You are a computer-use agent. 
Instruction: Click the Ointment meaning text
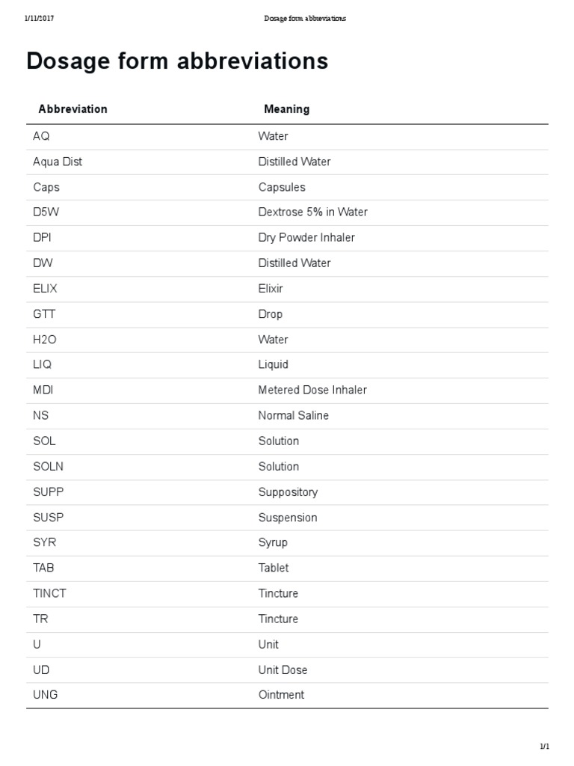coord(281,695)
